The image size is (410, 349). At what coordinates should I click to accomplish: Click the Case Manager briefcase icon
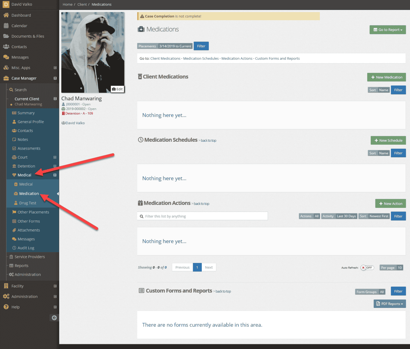[x=6, y=78]
